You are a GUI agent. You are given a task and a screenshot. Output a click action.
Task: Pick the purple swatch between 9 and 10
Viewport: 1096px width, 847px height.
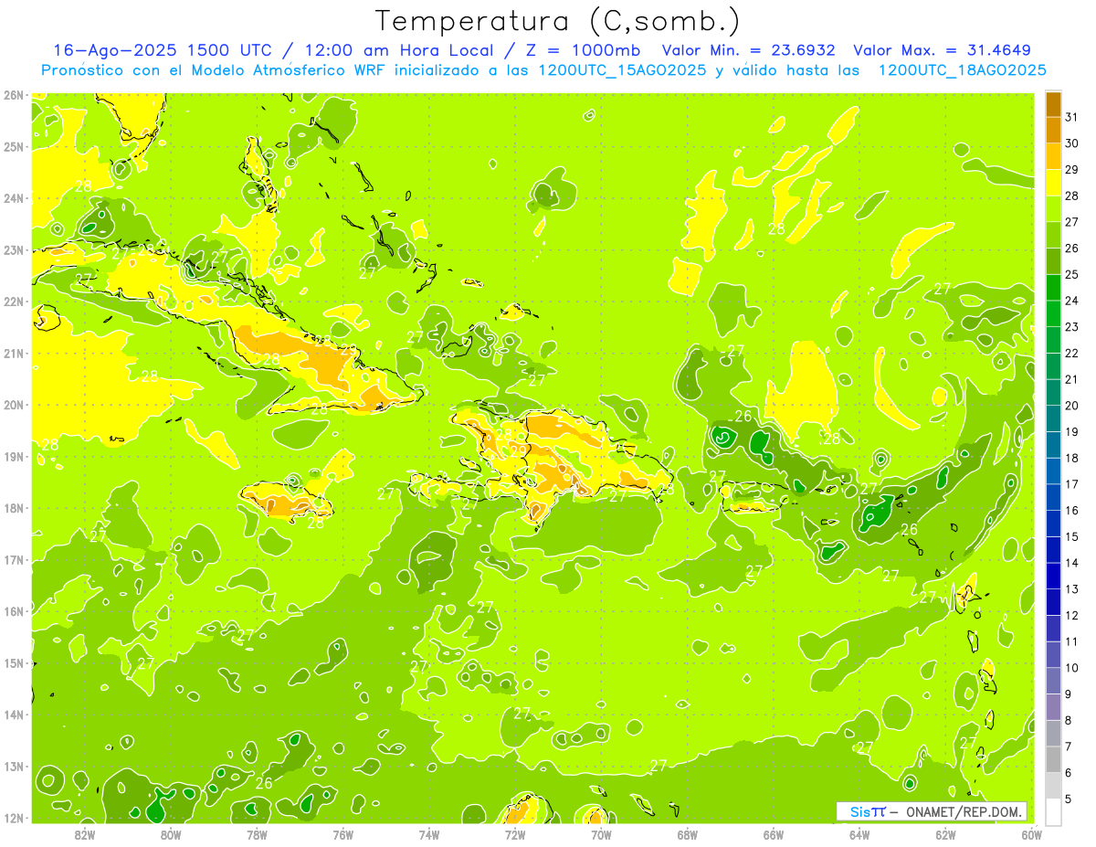[1053, 681]
